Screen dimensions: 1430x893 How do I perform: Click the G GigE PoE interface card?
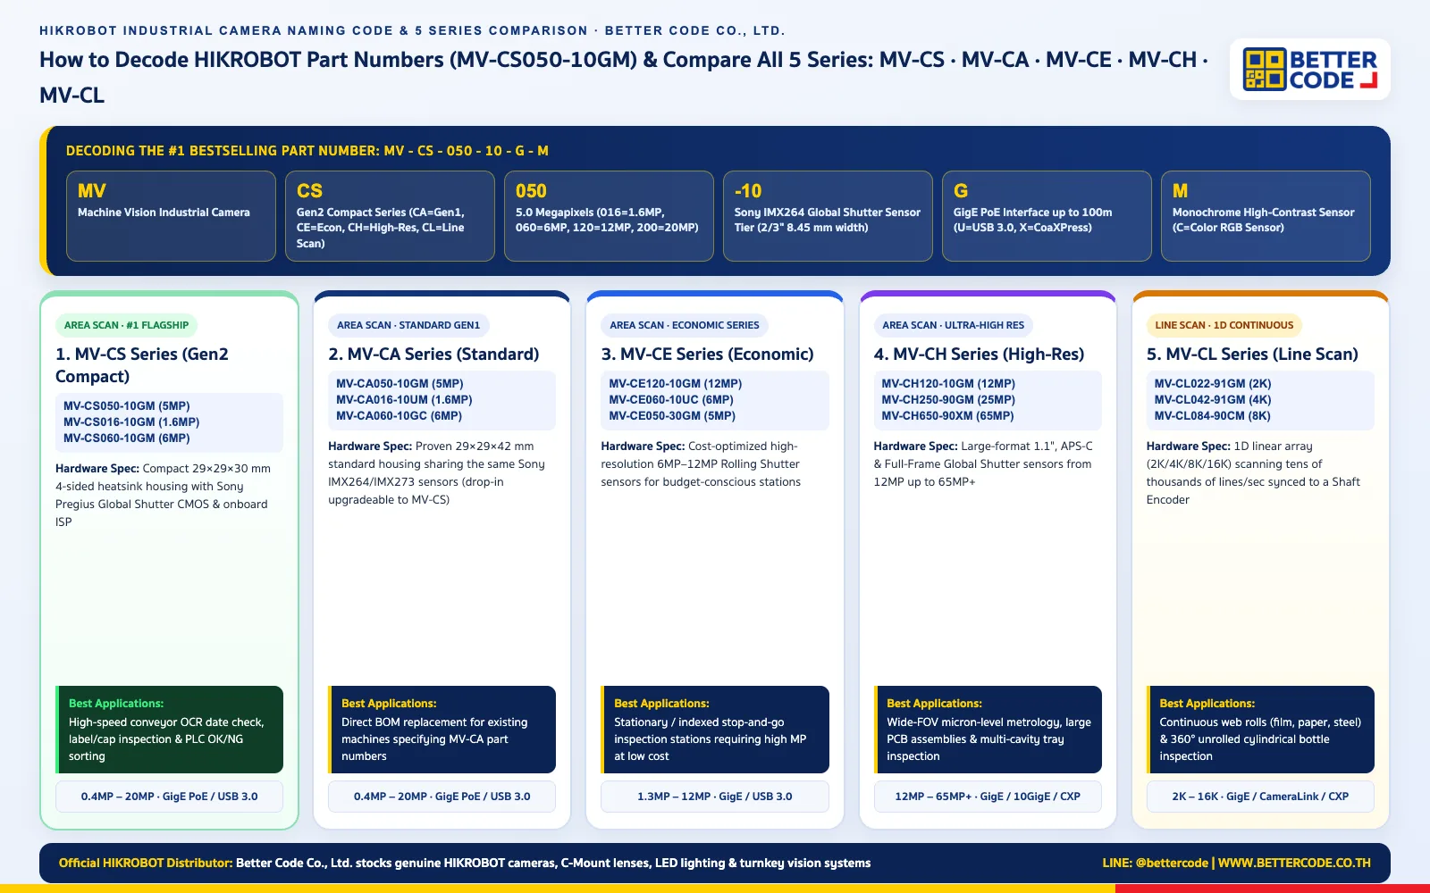pyautogui.click(x=1047, y=216)
